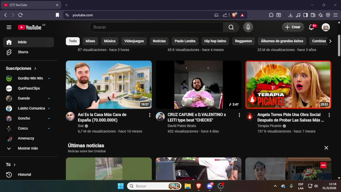Open Así Es la Casa Más Cara title
This screenshot has width=341, height=192.
click(x=102, y=117)
